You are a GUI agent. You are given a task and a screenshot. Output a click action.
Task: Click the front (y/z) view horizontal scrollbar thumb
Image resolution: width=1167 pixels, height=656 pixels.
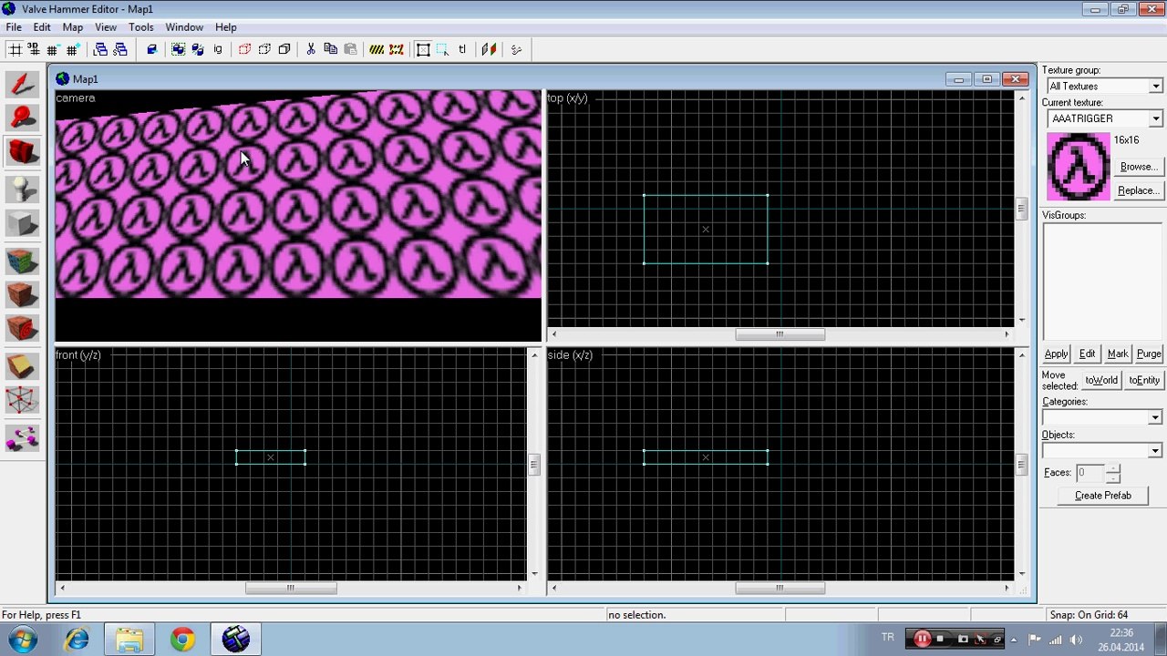tap(291, 588)
